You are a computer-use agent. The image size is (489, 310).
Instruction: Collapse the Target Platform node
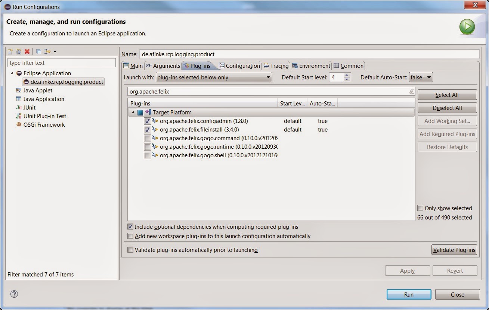tap(133, 113)
